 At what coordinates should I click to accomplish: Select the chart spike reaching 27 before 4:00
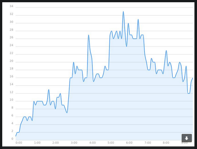tap(89, 35)
